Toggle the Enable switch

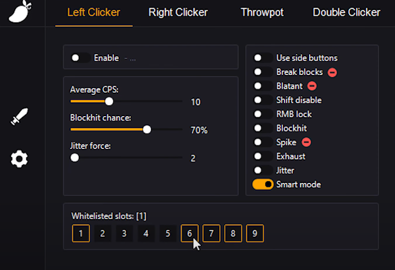pyautogui.click(x=80, y=58)
